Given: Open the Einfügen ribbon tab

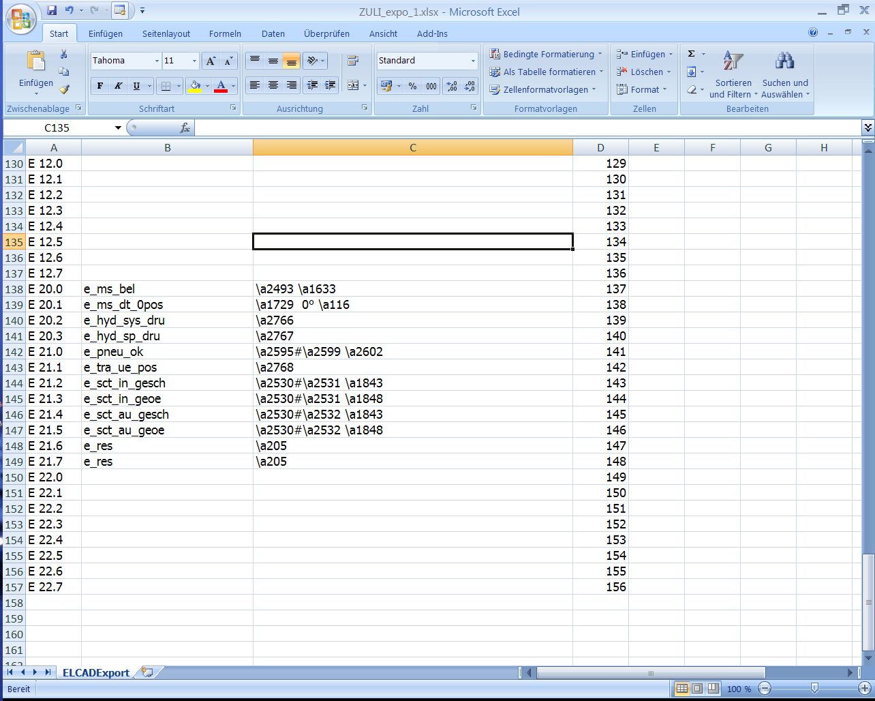Looking at the screenshot, I should 106,33.
